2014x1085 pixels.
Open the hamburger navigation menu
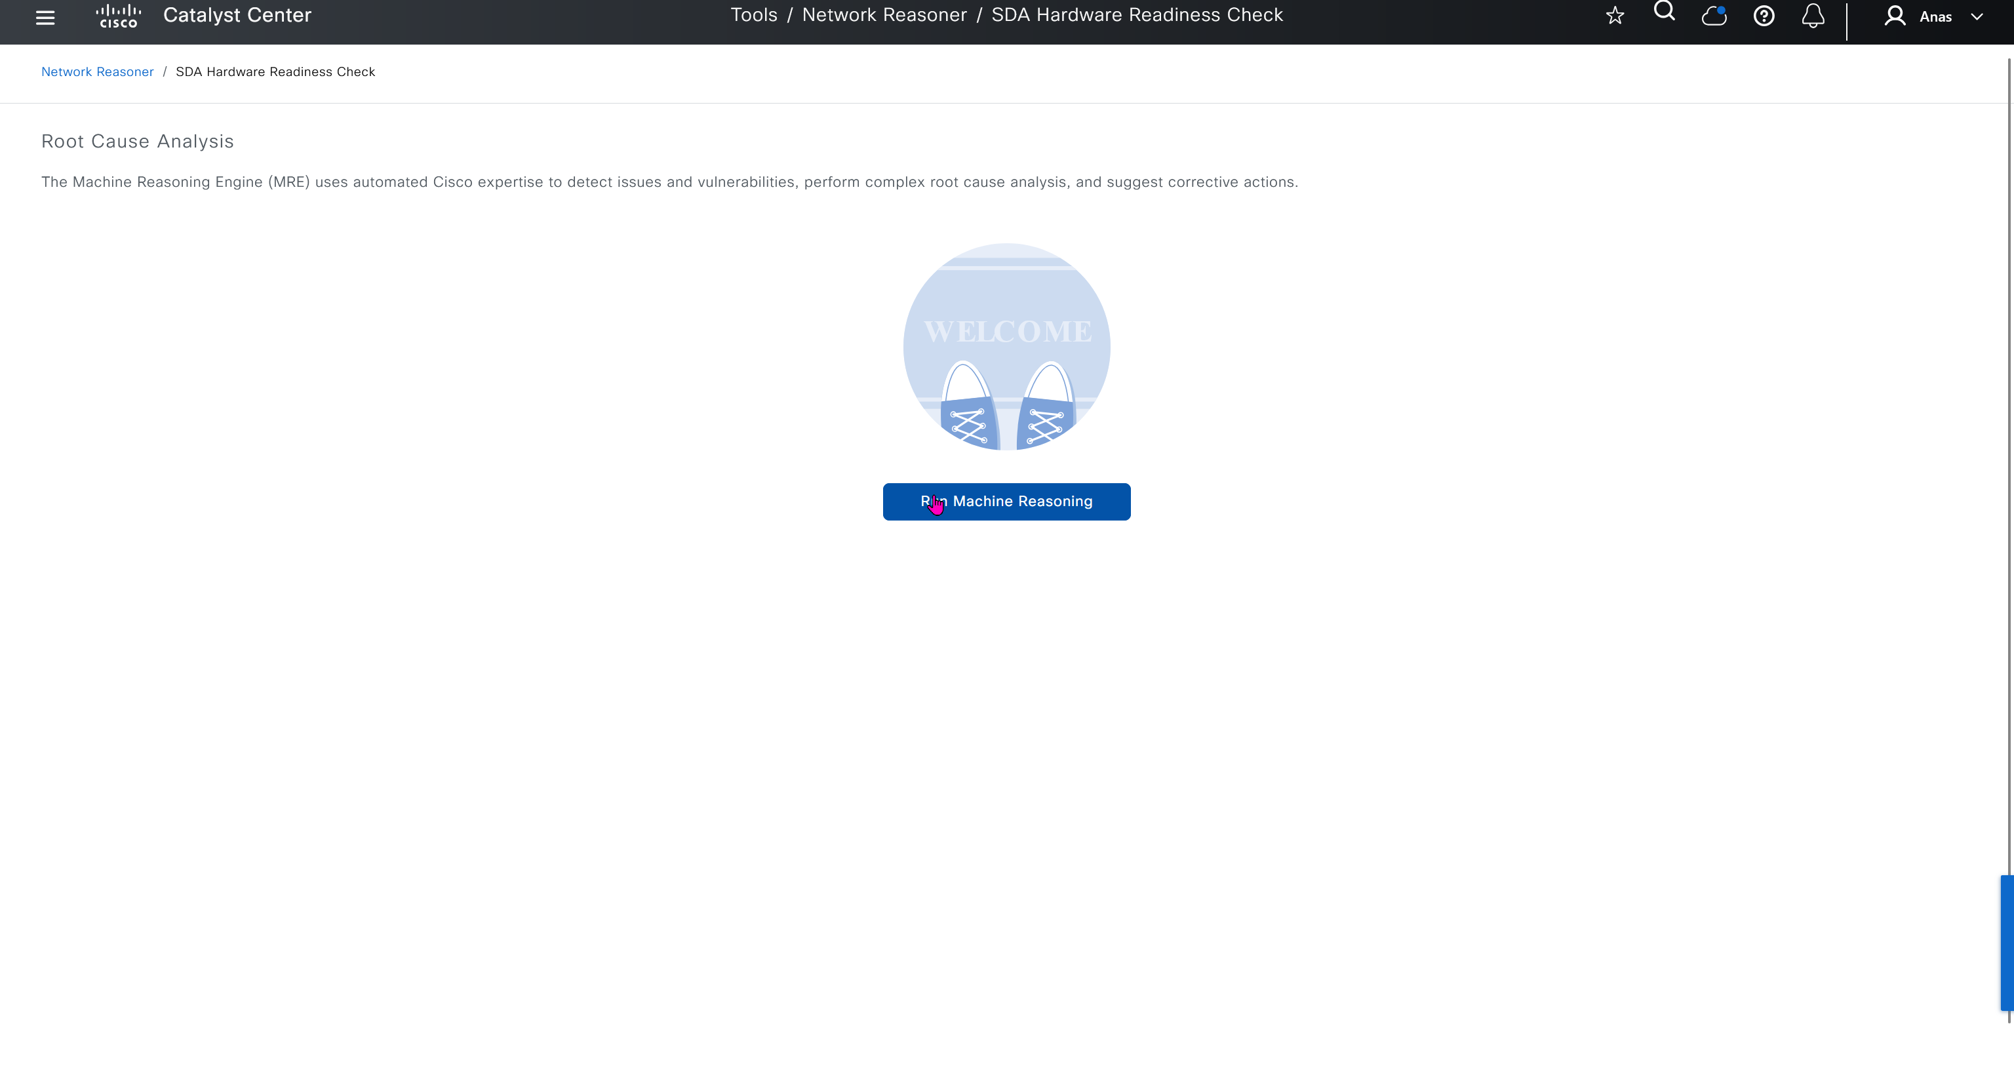(45, 17)
